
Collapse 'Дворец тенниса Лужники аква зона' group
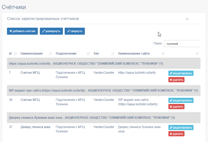(104, 118)
